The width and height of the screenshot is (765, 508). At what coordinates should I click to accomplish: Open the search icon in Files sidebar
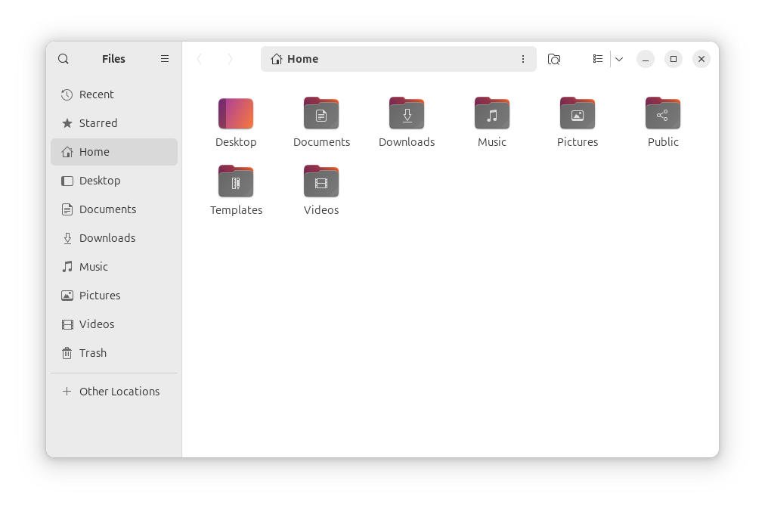tap(63, 59)
